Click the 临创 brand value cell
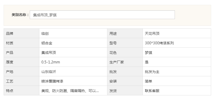The image size is (215, 99). pyautogui.click(x=73, y=34)
